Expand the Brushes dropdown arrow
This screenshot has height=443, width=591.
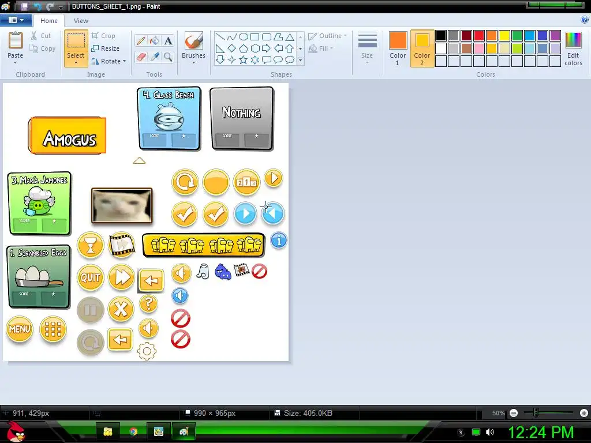(194, 62)
